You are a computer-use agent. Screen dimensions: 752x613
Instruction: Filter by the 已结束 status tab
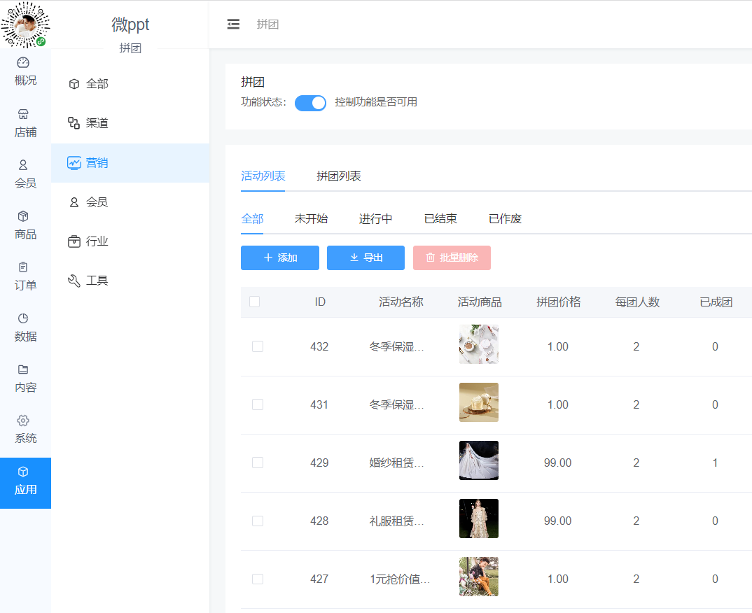440,218
